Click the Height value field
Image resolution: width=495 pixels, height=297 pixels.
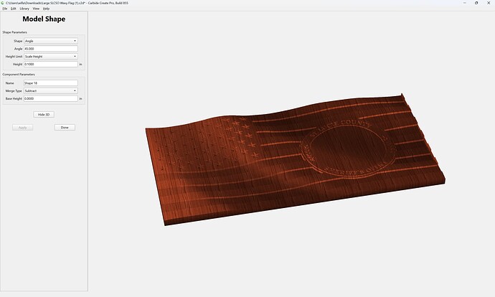(51, 64)
